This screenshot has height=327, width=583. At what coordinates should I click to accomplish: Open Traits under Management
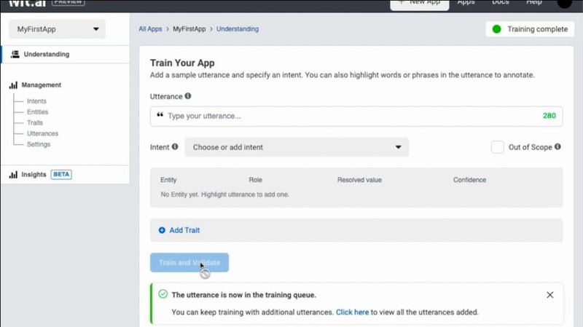click(34, 122)
